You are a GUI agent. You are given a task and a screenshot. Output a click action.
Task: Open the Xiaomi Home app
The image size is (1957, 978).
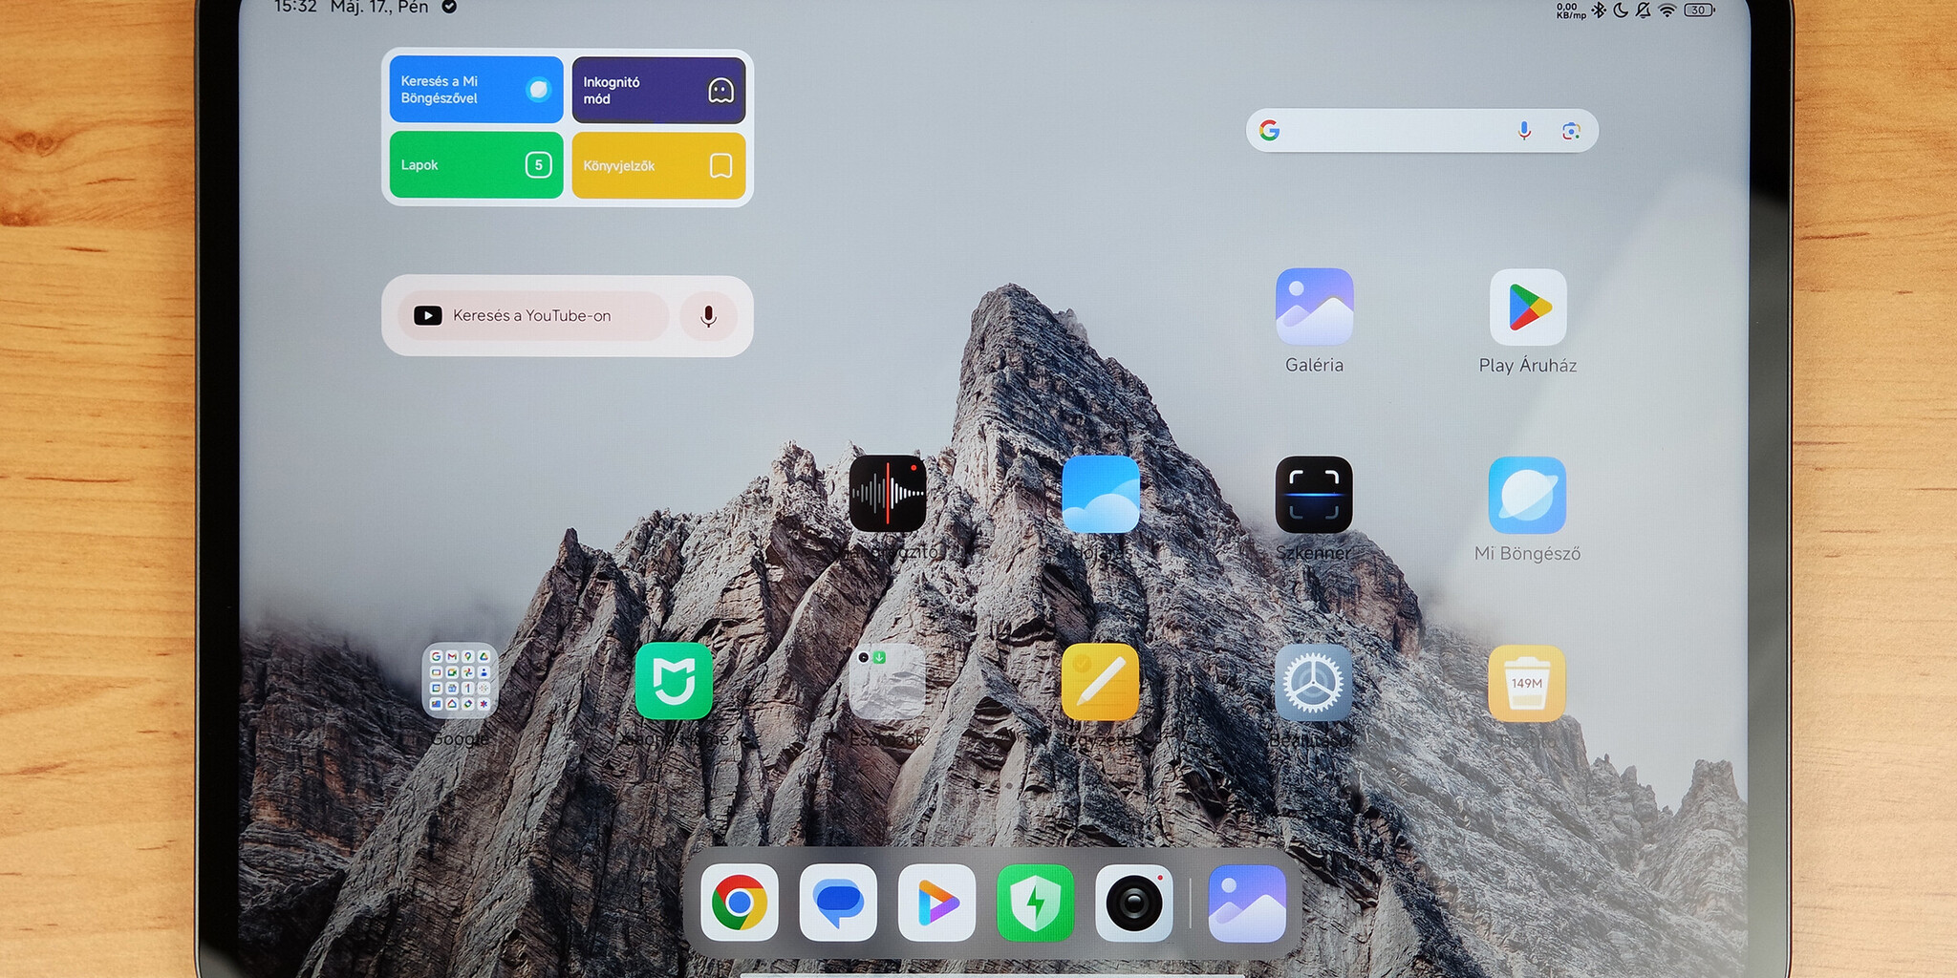(674, 681)
